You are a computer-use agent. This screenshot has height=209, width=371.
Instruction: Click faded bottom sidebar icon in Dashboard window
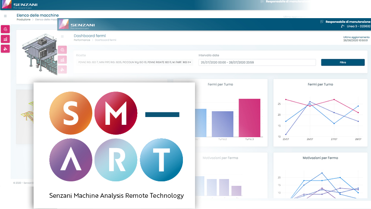(x=62, y=70)
